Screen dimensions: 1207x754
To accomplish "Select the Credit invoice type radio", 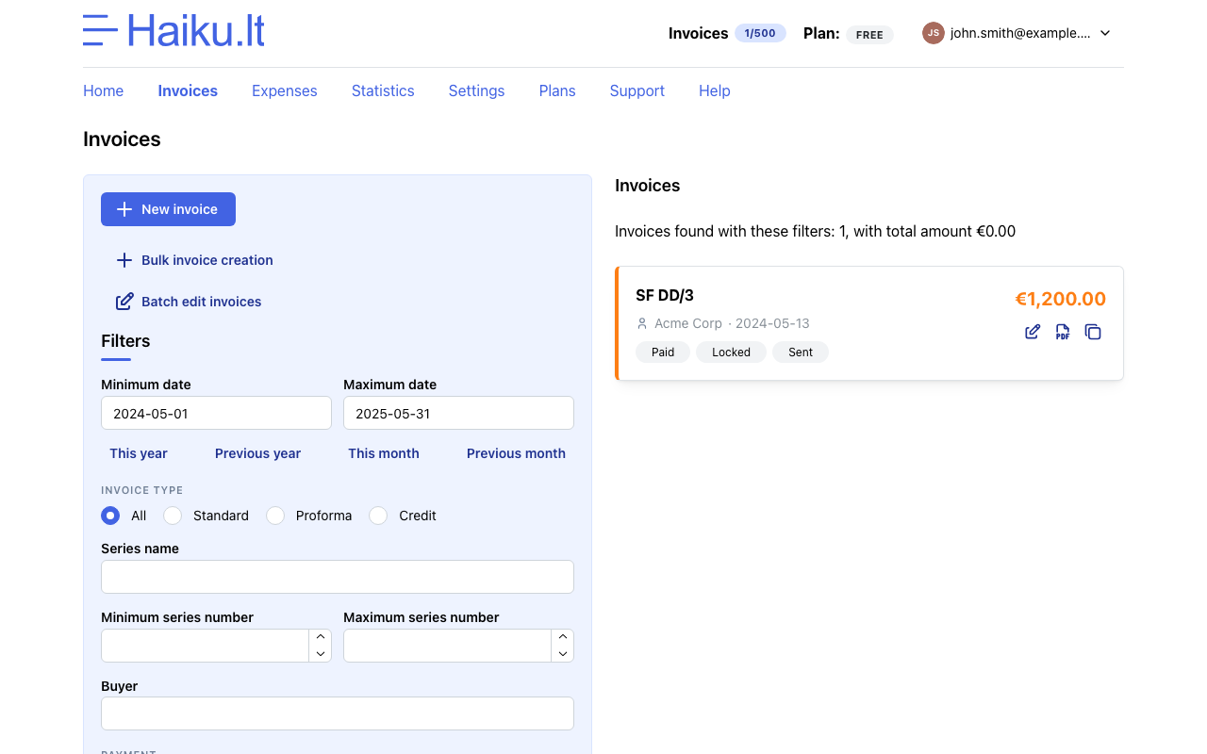I will click(x=378, y=516).
